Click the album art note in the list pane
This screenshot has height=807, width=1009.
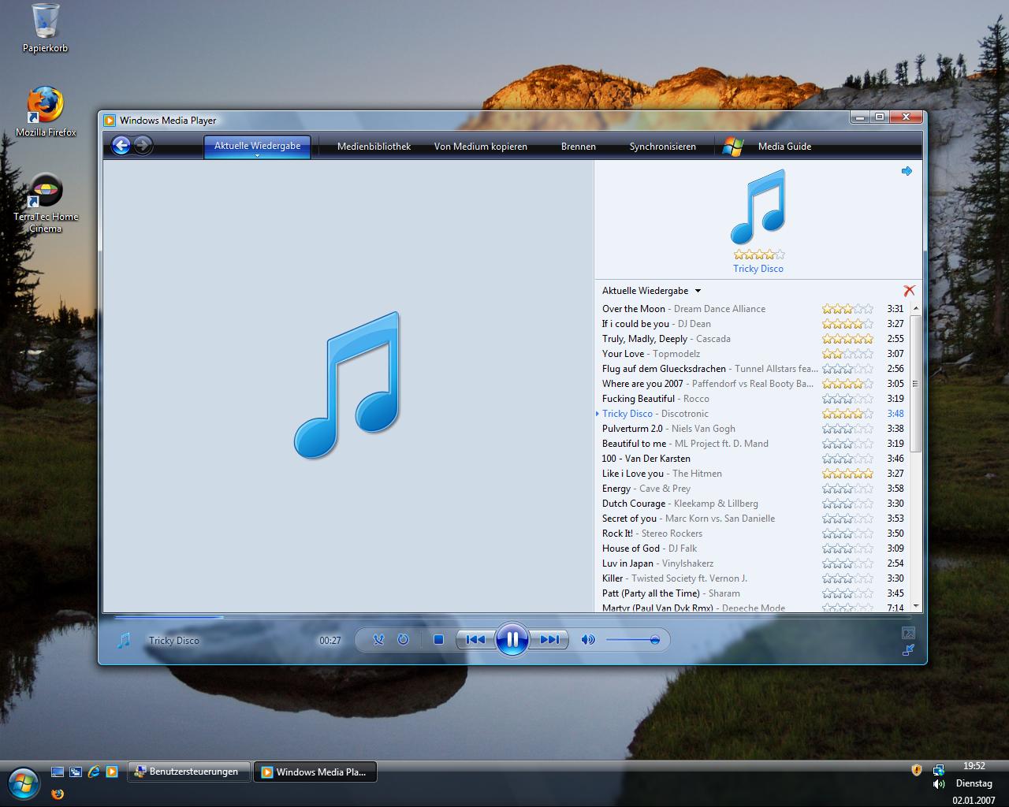(x=758, y=207)
